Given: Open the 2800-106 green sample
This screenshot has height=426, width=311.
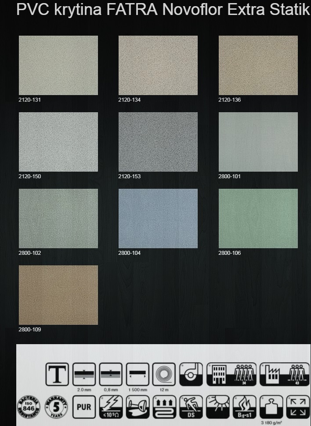Looking at the screenshot, I should tap(258, 218).
